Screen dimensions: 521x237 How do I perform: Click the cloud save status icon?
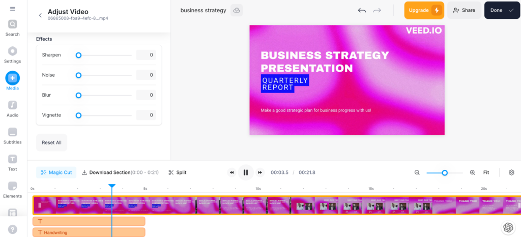pyautogui.click(x=237, y=10)
